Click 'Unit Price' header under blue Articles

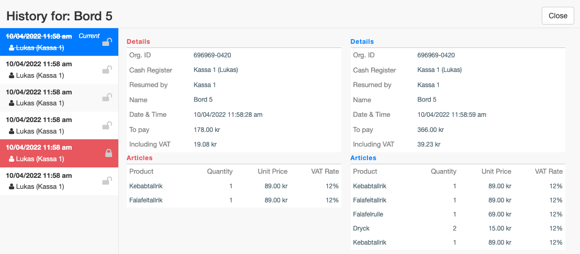click(496, 172)
